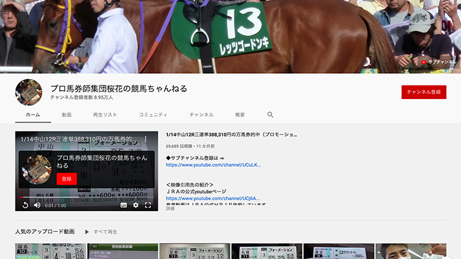Click the featured video title 1/14中山12R
461x259 pixels.
tap(231, 135)
